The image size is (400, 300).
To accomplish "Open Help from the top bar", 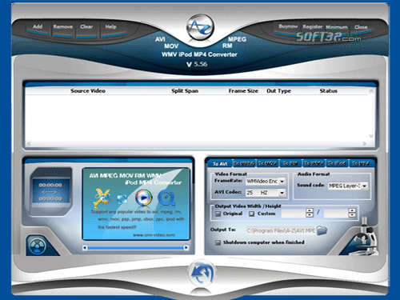I will click(x=110, y=29).
